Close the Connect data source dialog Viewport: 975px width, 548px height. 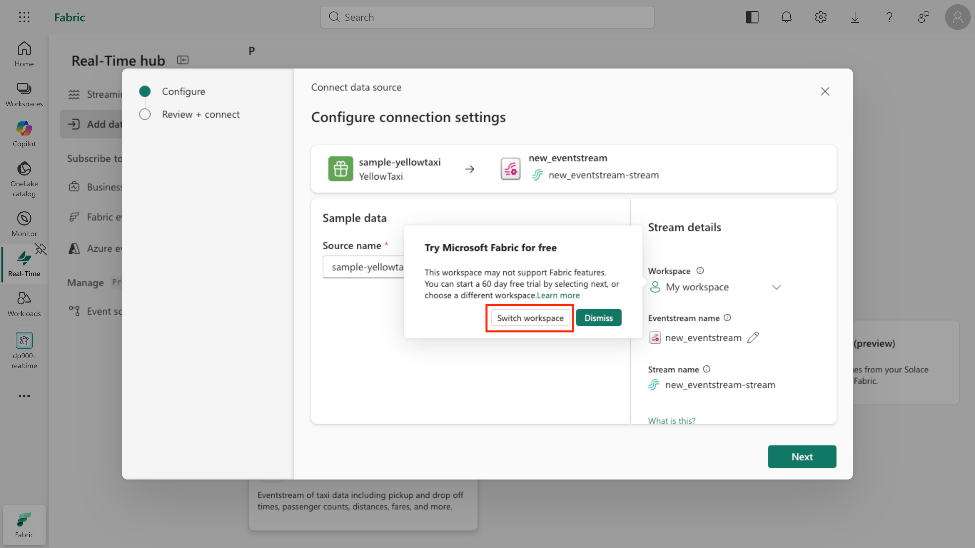point(825,91)
